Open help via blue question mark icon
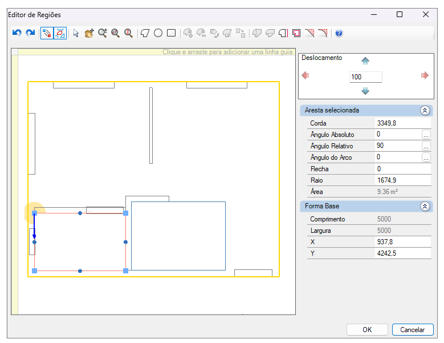 pos(339,33)
